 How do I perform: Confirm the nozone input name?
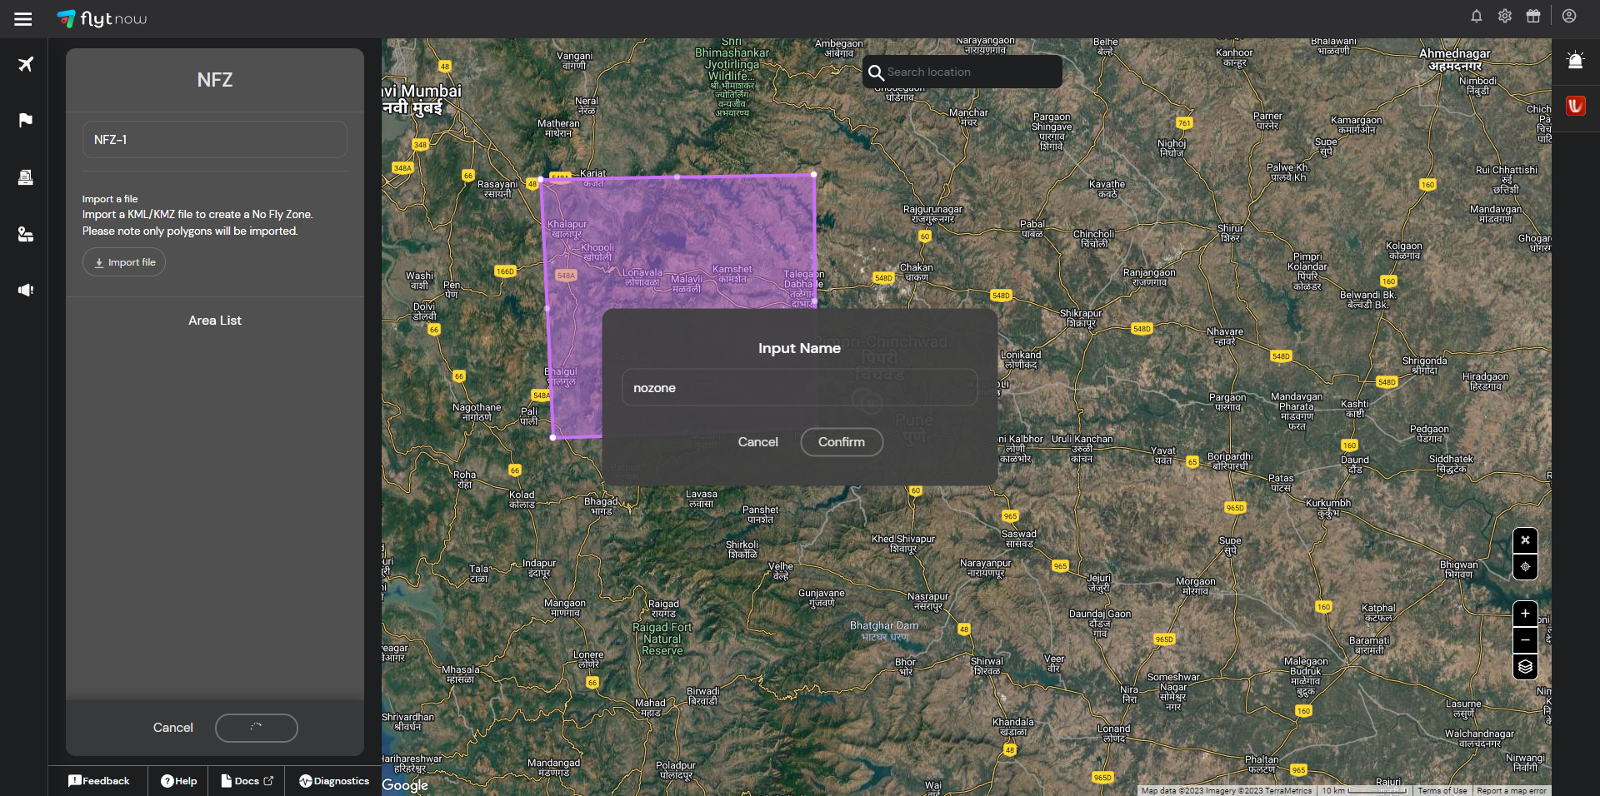pos(841,442)
